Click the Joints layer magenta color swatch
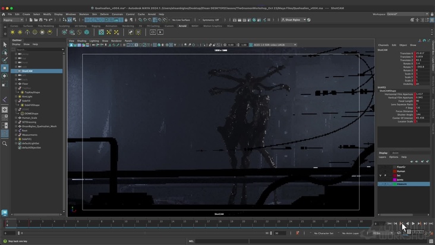This screenshot has width=435, height=245. pos(395,180)
